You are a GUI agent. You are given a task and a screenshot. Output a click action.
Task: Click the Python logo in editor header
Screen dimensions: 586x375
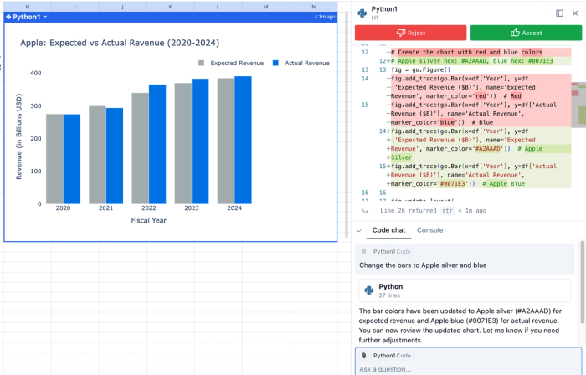(362, 13)
